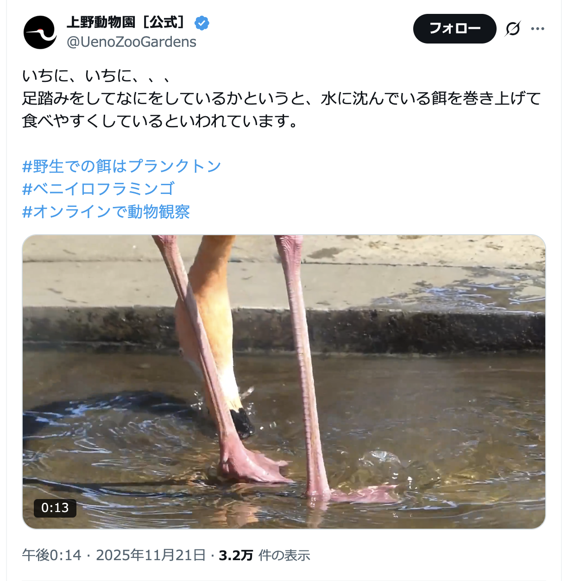The image size is (567, 581).
Task: Click the フォロー follow button
Action: click(x=455, y=29)
